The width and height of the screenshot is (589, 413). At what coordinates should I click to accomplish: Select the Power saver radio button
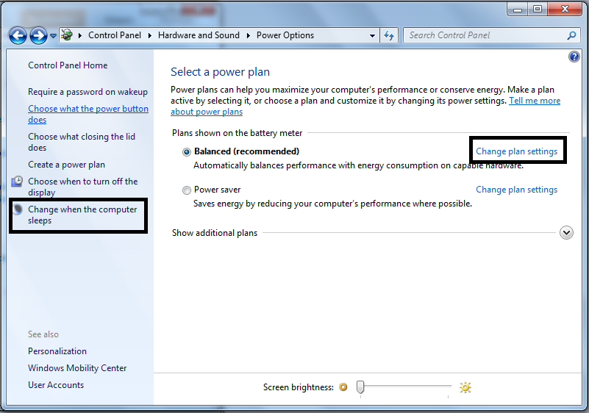[186, 190]
